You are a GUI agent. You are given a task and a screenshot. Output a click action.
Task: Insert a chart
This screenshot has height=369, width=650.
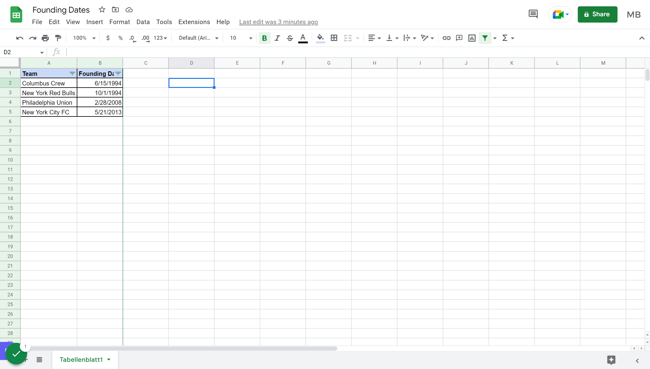pyautogui.click(x=472, y=38)
